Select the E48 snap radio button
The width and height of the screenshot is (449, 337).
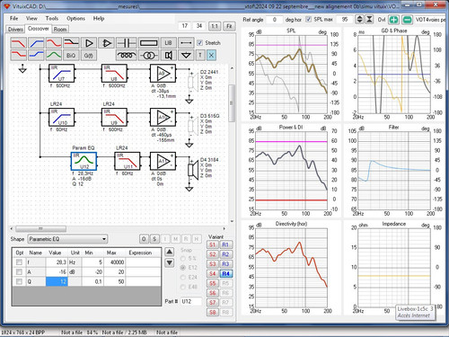click(182, 287)
